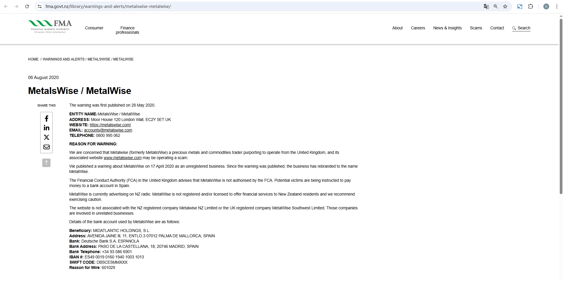
Task: Open Chrome three-dot menu
Action: [x=557, y=6]
